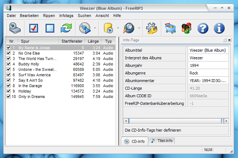This screenshot has height=158, width=238.
Task: Open the Hilfe menu
Action: click(117, 16)
